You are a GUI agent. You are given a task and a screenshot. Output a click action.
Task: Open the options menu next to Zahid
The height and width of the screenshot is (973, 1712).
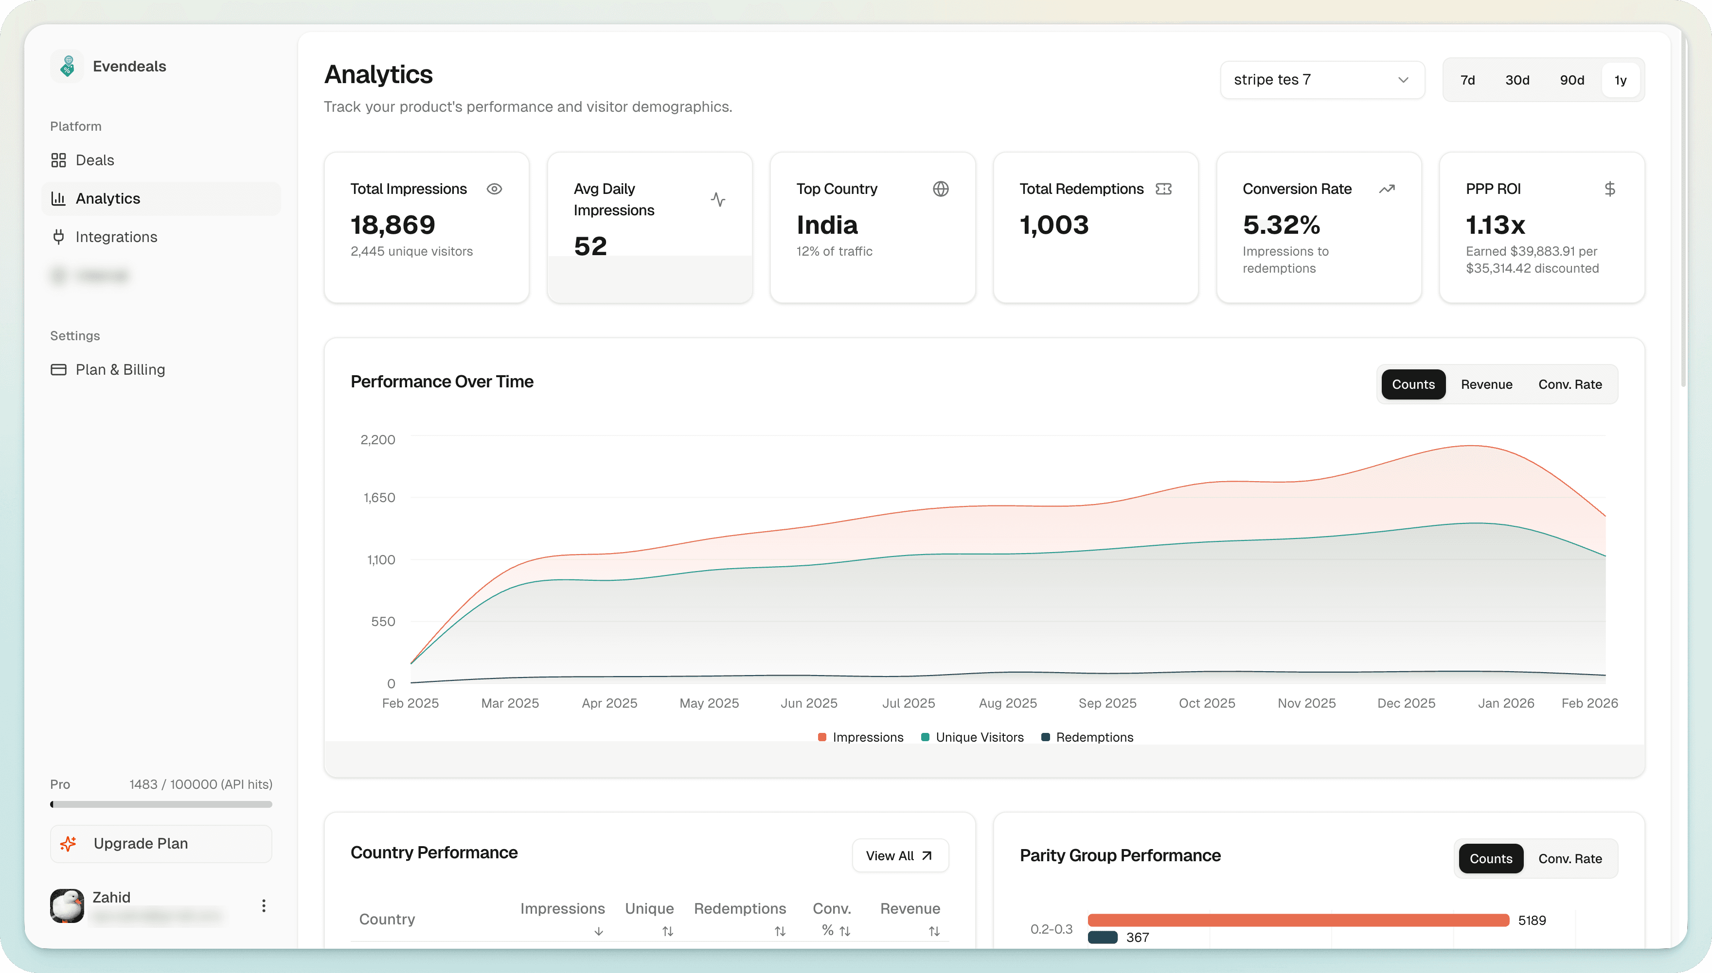pyautogui.click(x=264, y=905)
